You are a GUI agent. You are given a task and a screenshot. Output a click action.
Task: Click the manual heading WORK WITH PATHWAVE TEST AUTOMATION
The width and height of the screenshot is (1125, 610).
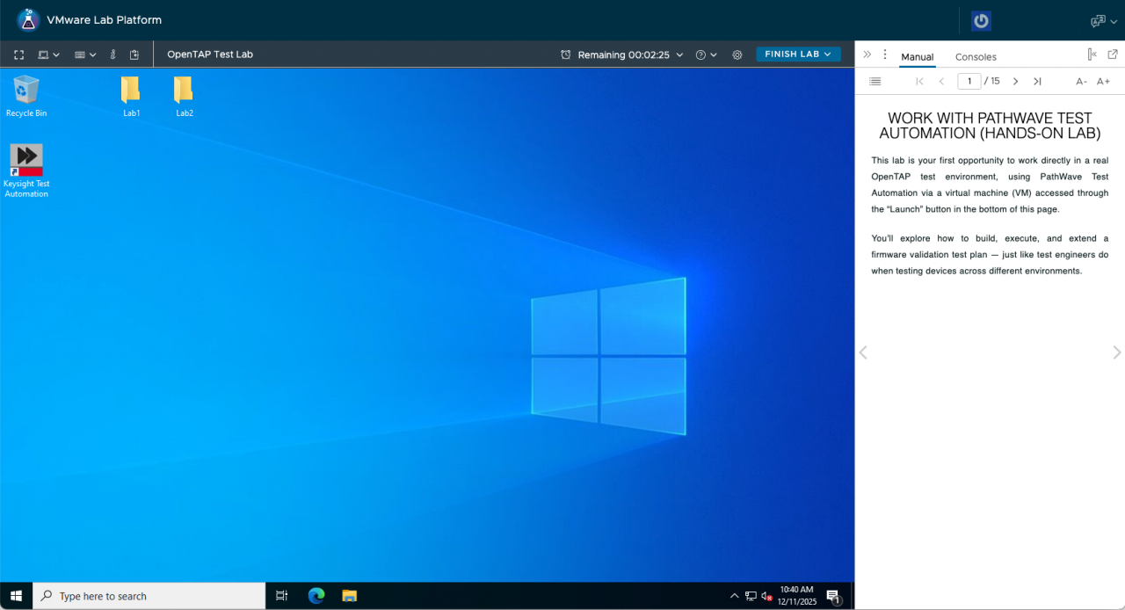990,126
